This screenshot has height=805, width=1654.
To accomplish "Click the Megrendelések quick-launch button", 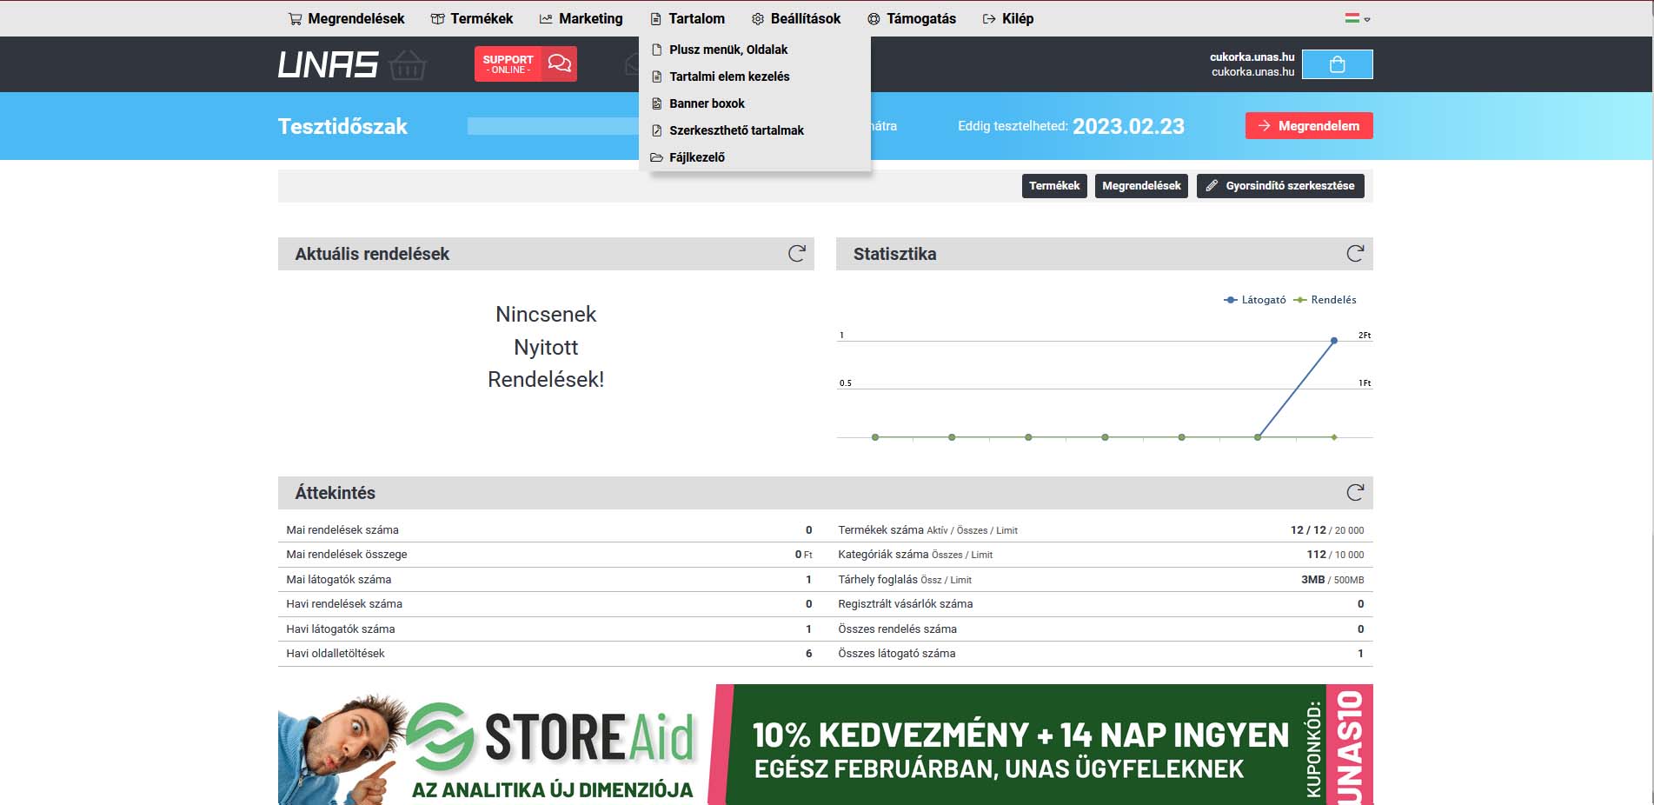I will pyautogui.click(x=1140, y=186).
